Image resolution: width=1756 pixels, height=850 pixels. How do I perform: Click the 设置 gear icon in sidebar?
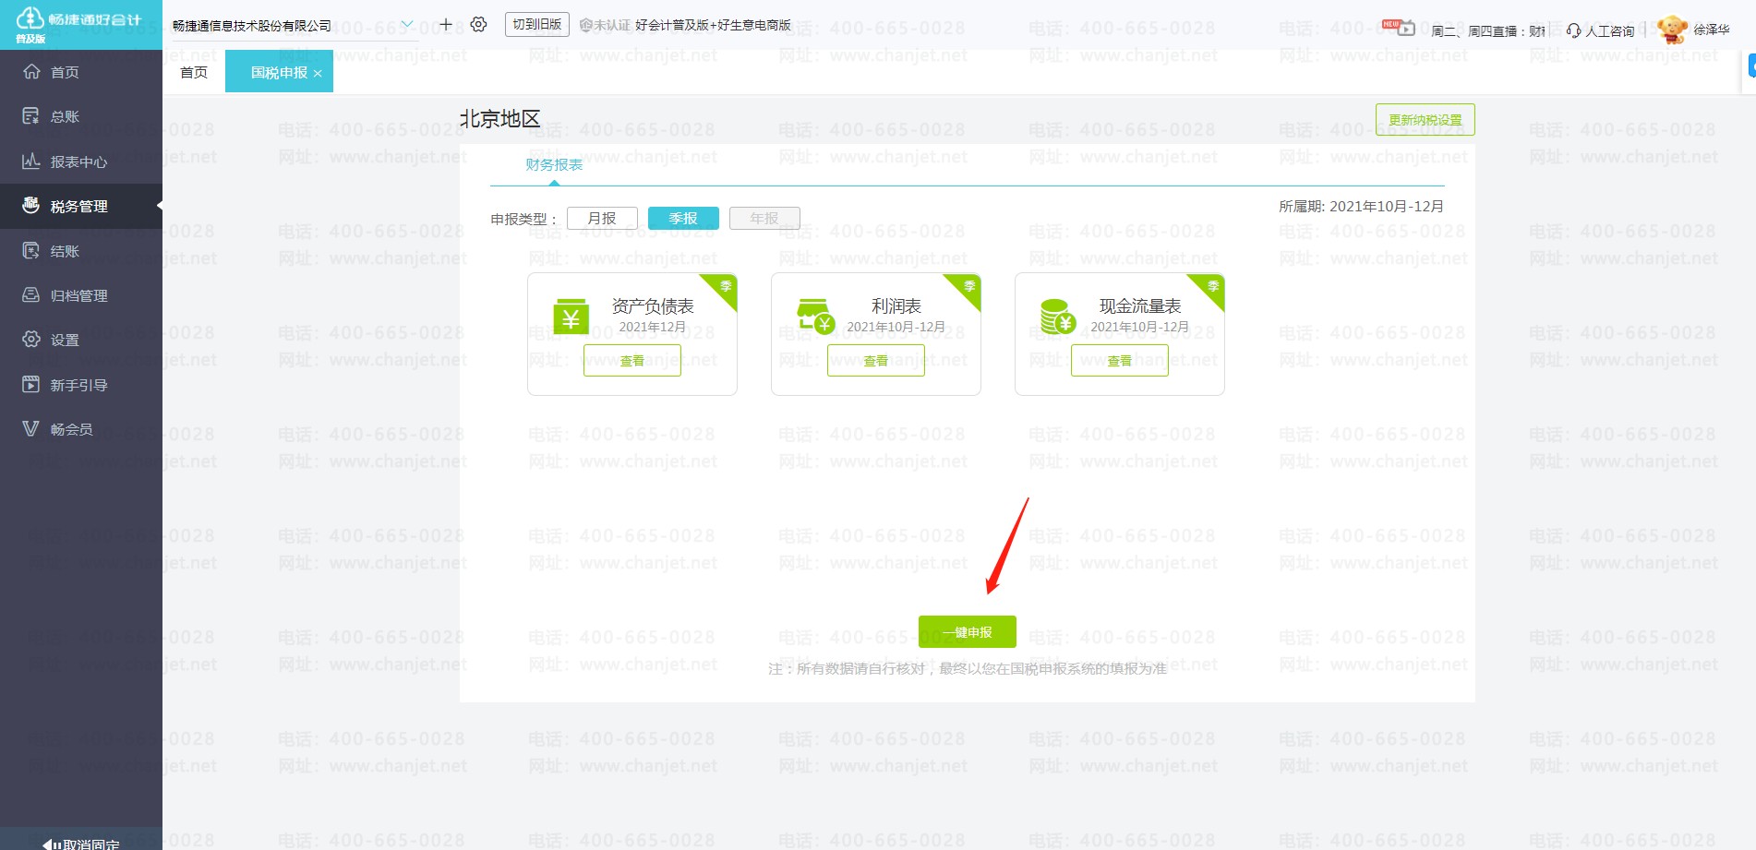click(31, 340)
